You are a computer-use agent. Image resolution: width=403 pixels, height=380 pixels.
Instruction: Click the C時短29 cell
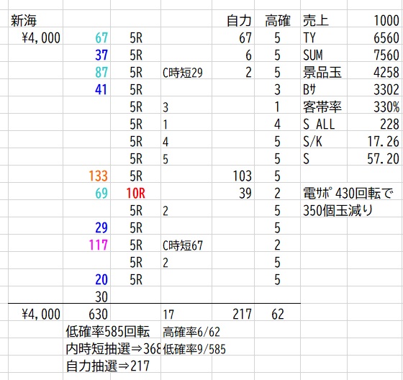click(x=183, y=73)
